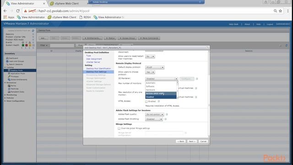
Task: Open the Status button menu
Action: (110, 38)
